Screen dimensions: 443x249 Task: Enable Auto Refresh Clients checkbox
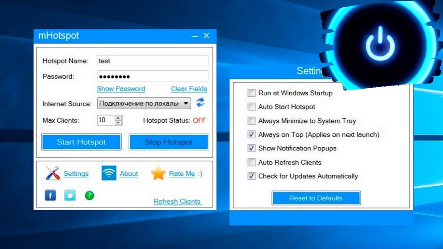pyautogui.click(x=252, y=162)
